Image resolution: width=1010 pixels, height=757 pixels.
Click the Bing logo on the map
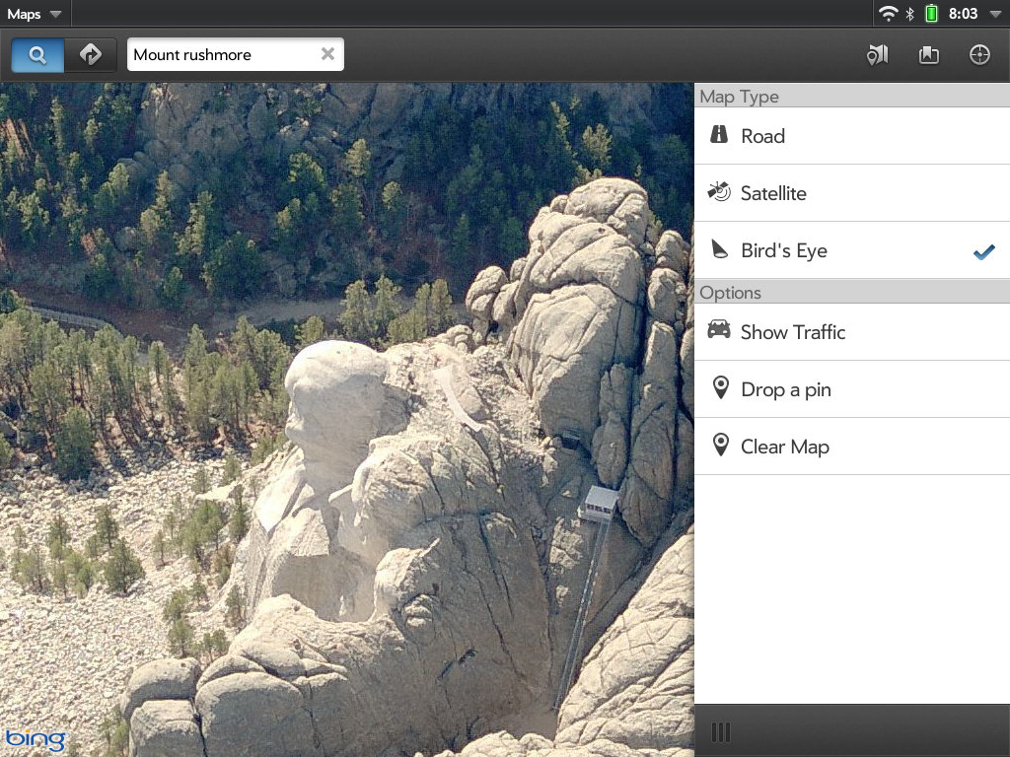tap(36, 739)
